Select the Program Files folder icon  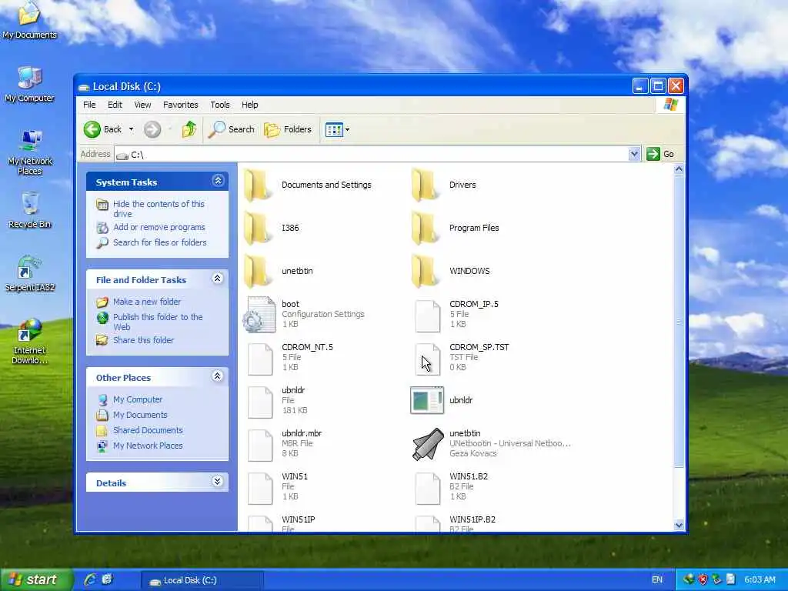click(425, 228)
